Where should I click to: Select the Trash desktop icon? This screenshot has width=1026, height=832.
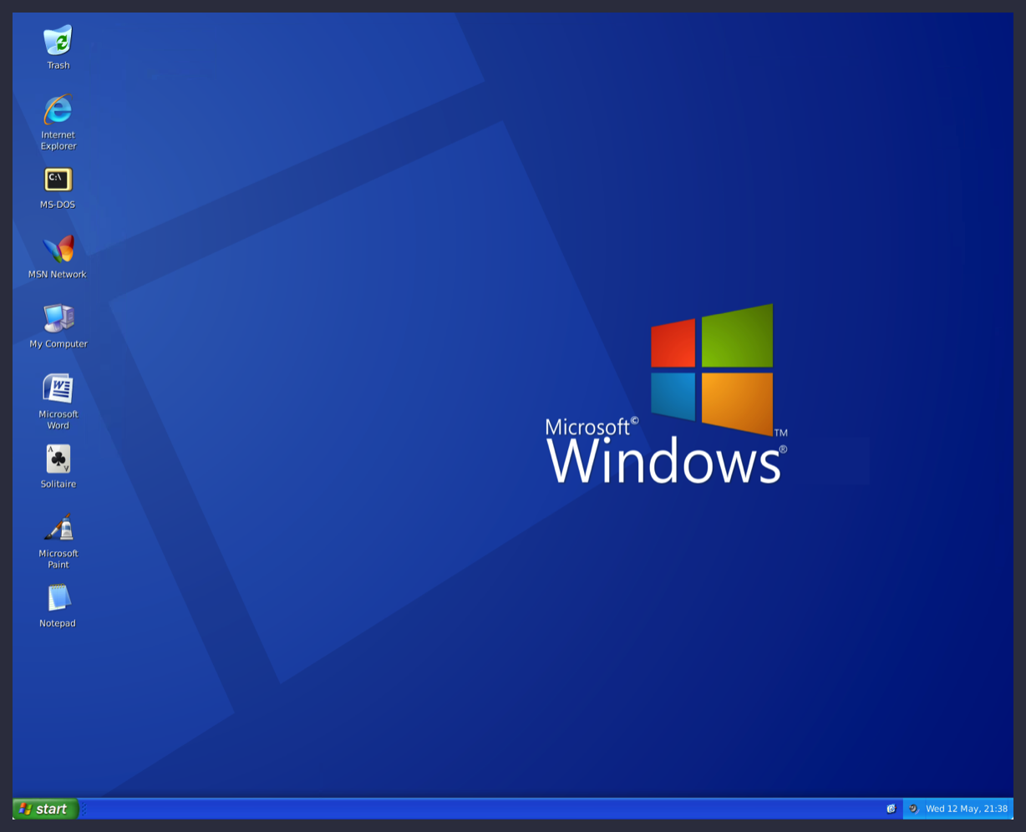pyautogui.click(x=58, y=40)
